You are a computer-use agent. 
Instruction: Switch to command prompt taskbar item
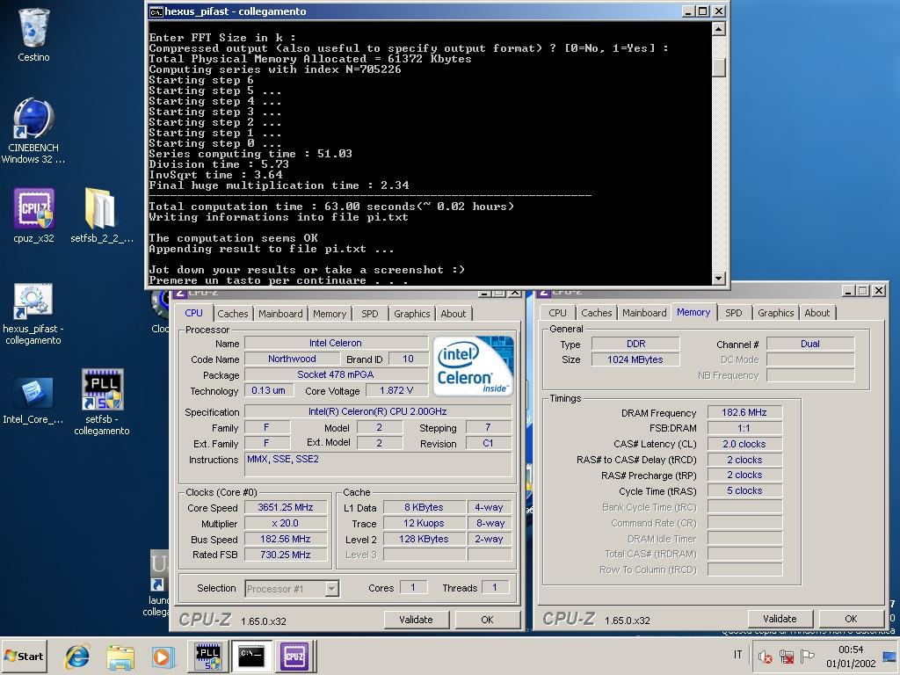point(251,656)
